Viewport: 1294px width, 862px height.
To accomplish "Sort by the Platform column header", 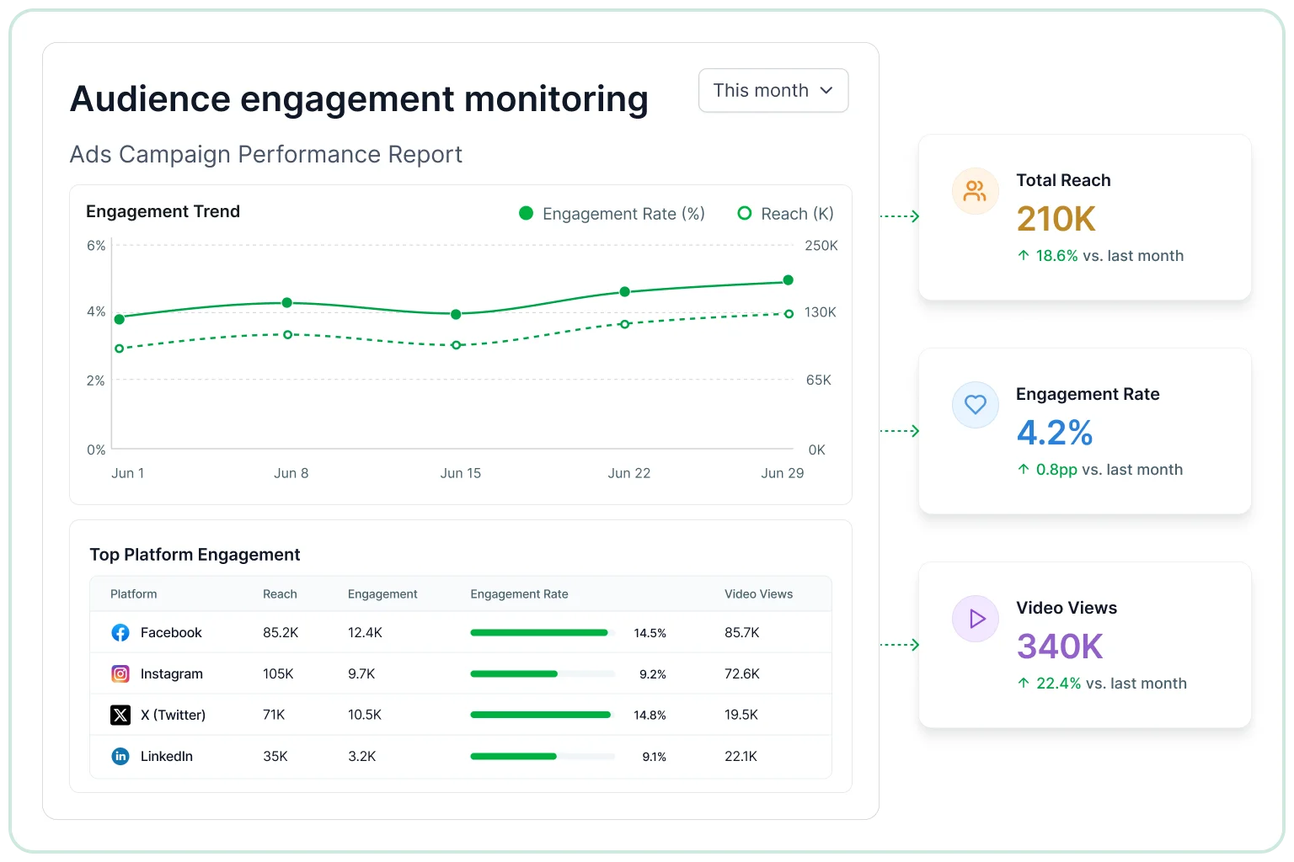I will click(133, 593).
